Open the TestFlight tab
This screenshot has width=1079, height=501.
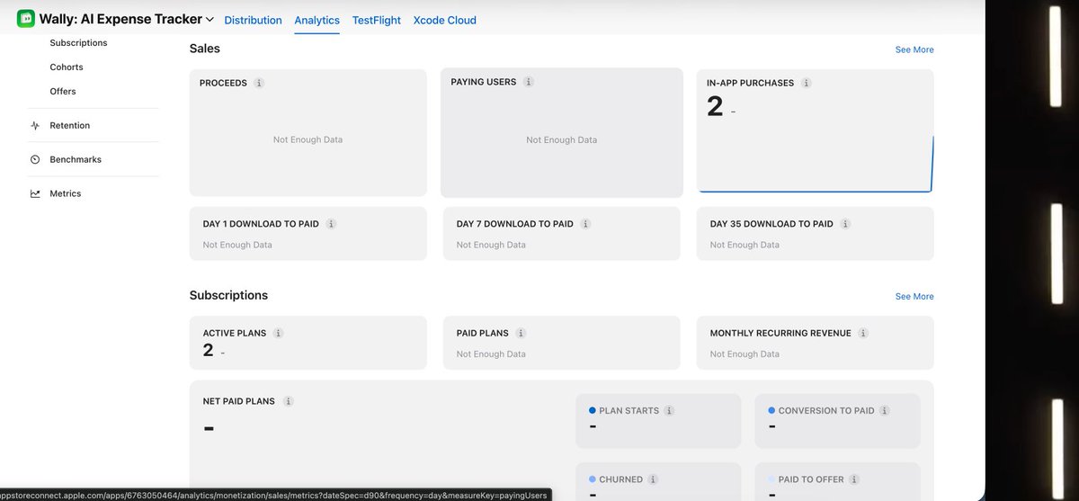pyautogui.click(x=377, y=20)
